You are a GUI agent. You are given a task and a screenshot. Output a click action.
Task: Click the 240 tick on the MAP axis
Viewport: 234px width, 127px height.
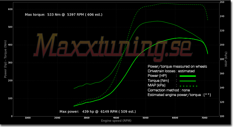222,16
